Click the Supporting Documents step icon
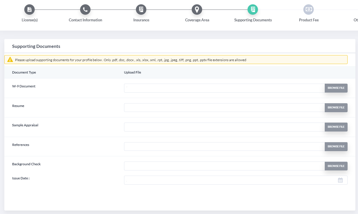Image resolution: width=358 pixels, height=214 pixels. 253,10
